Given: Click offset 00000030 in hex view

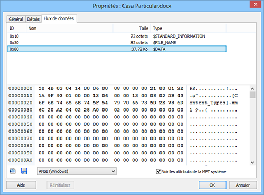Looking at the screenshot, I should [x=21, y=110].
